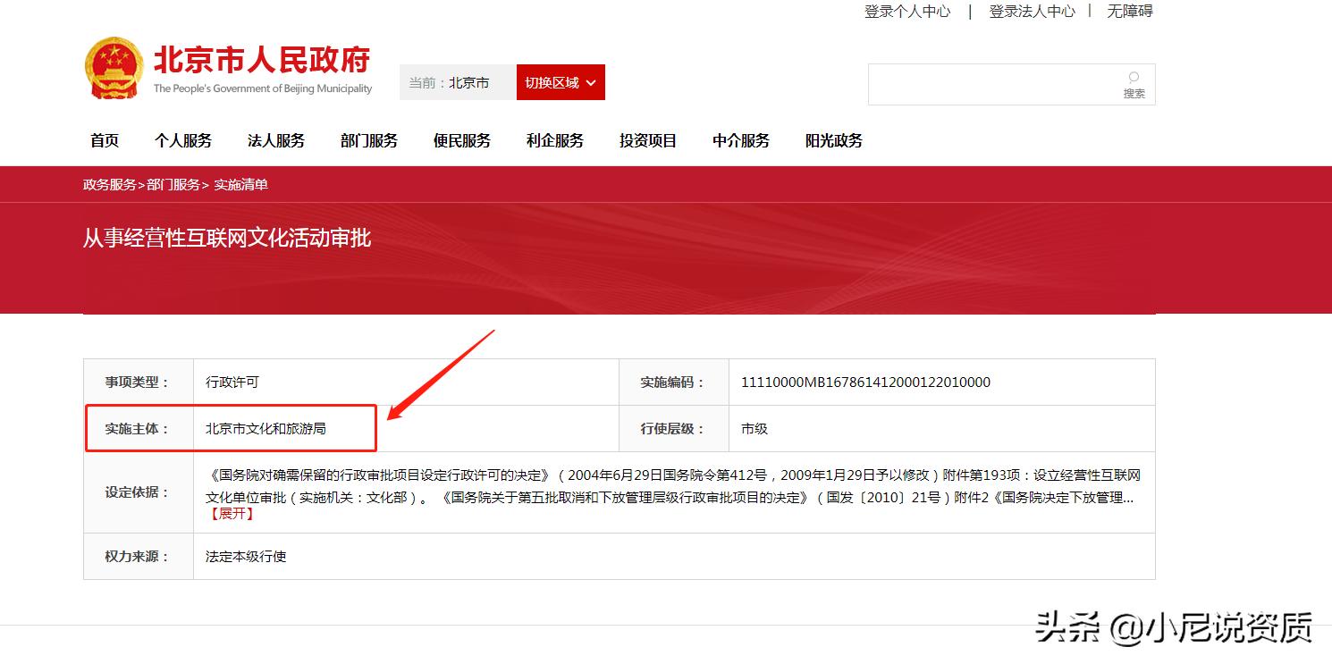
Task: Enable 无障碍 accessibility mode
Action: tap(1130, 12)
